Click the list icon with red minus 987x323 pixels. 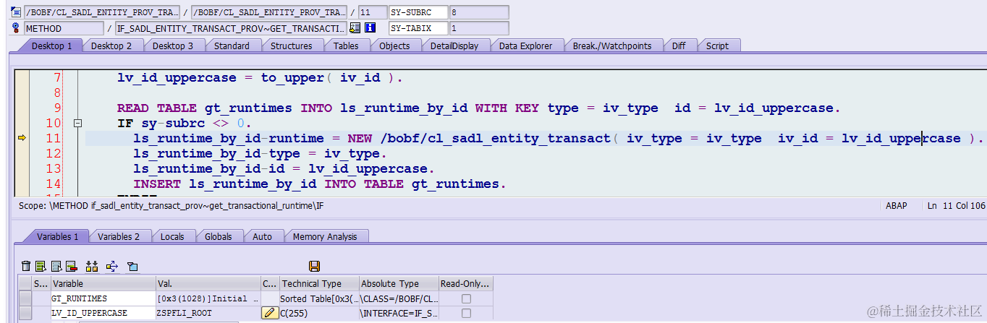[71, 267]
